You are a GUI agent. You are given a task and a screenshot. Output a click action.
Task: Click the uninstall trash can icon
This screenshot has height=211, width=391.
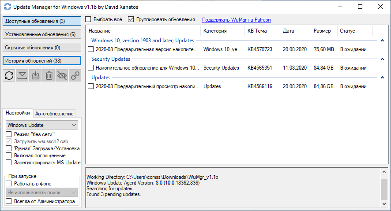(49, 75)
